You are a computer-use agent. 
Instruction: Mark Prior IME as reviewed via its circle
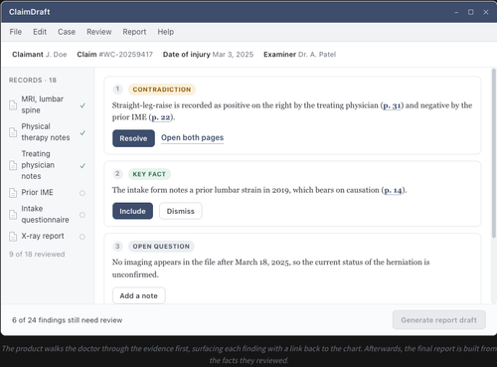pyautogui.click(x=83, y=193)
